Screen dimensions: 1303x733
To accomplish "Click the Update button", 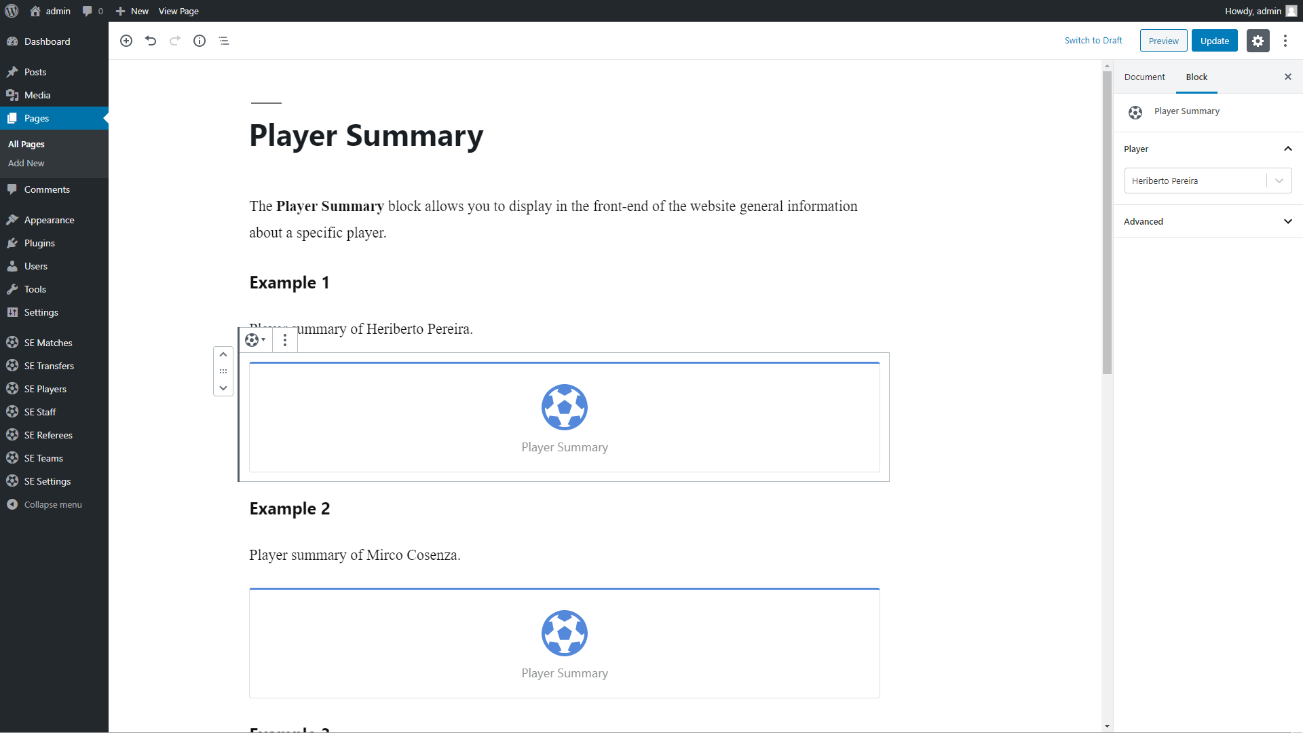I will tap(1214, 41).
